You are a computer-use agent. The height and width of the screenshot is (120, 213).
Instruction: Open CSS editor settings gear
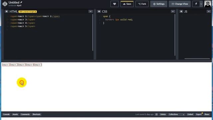tap(99, 12)
